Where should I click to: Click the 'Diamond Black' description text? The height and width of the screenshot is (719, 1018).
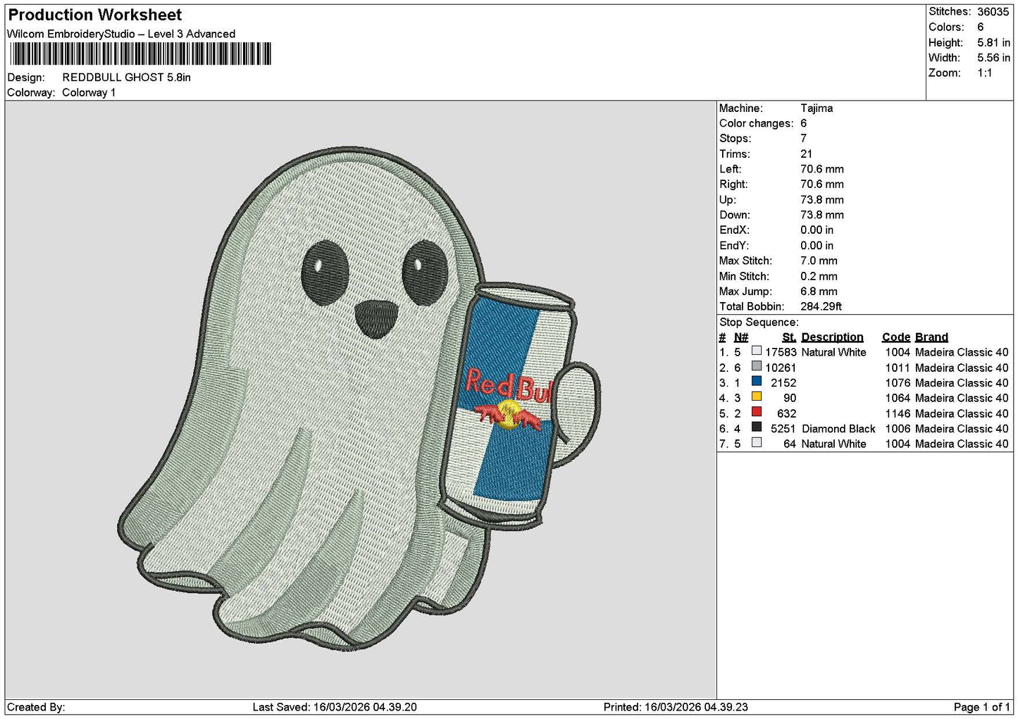(x=838, y=429)
